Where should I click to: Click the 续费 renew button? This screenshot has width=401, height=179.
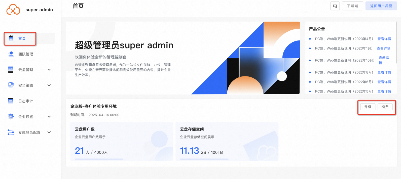tap(385, 107)
